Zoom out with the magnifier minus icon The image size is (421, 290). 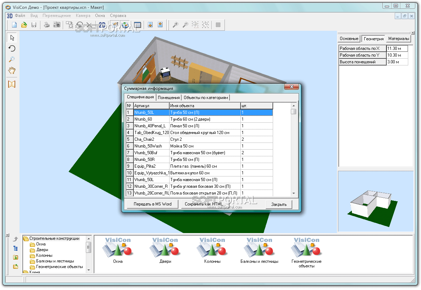(185, 25)
